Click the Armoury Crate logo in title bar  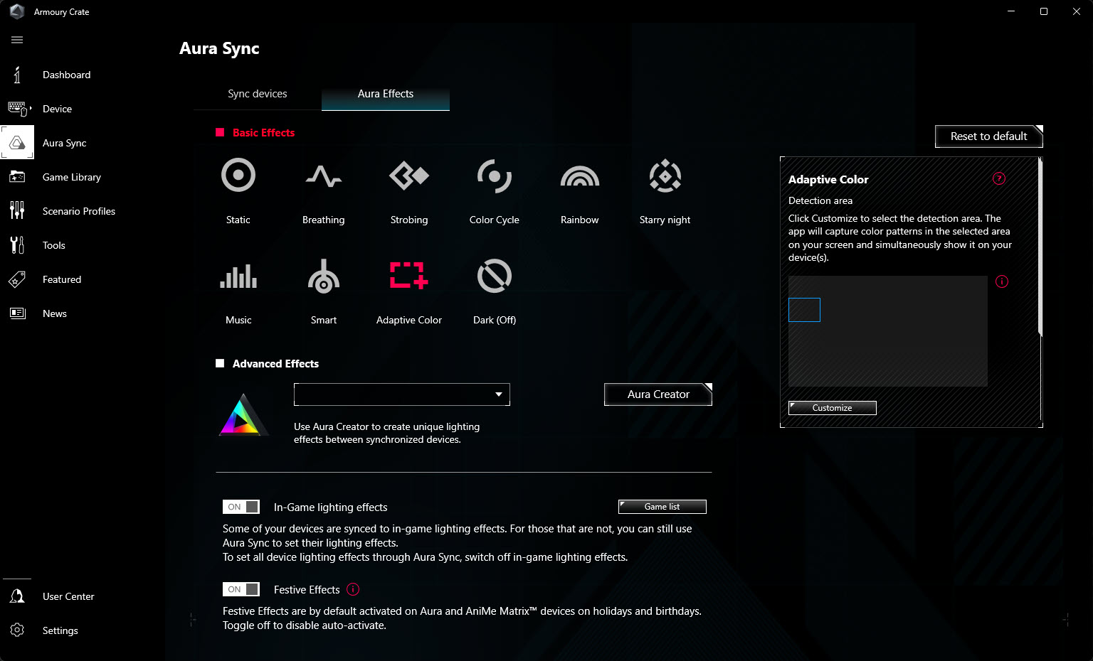click(x=17, y=11)
